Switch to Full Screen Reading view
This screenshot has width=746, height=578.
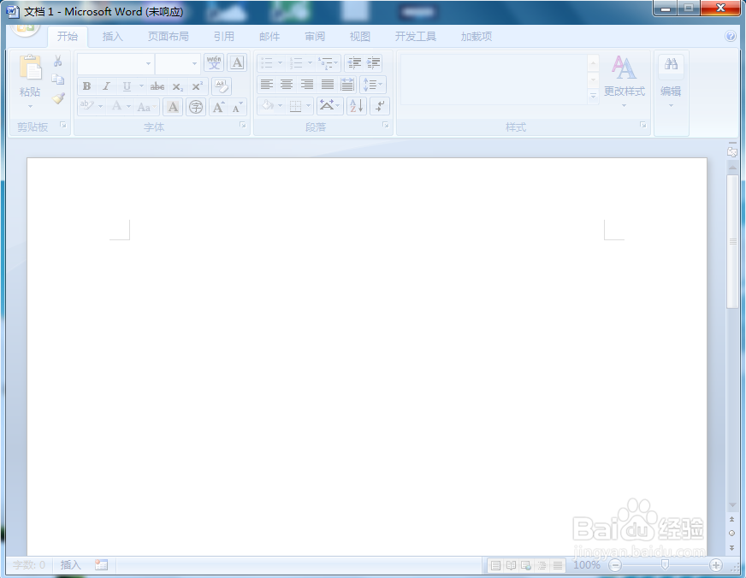(511, 565)
